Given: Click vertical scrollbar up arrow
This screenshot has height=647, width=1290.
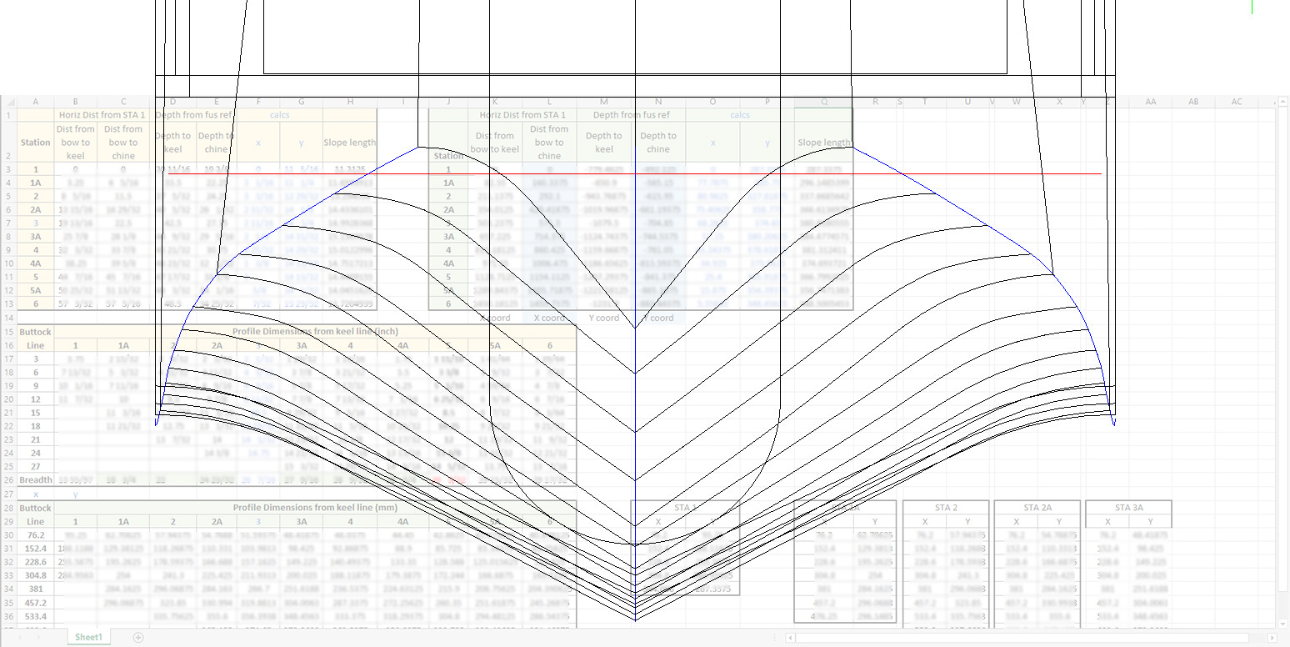Looking at the screenshot, I should point(1282,103).
